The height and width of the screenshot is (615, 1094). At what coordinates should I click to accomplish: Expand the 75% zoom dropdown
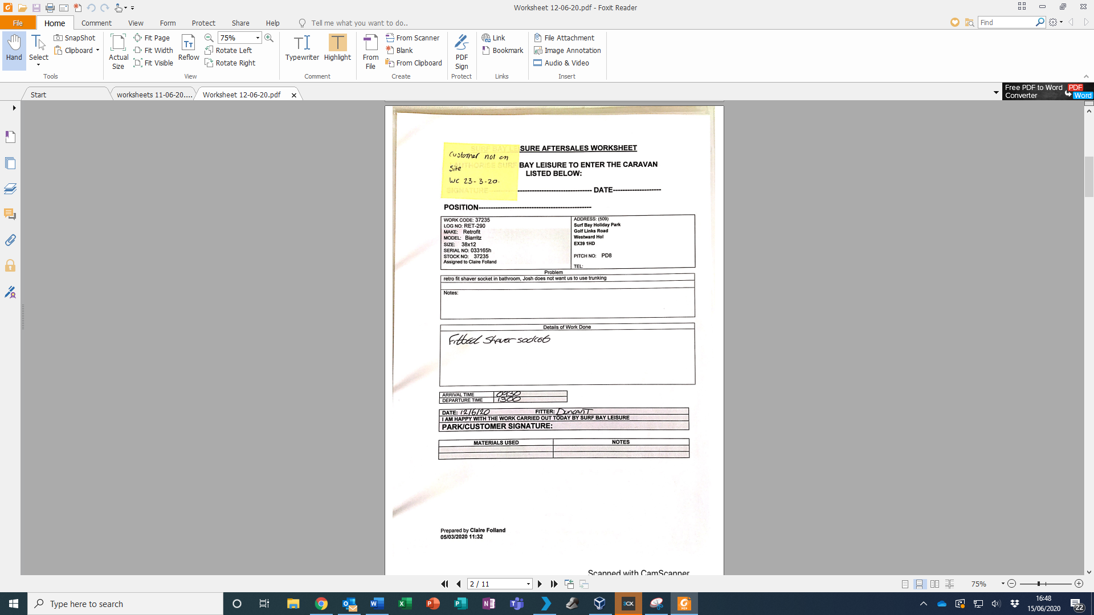click(258, 38)
